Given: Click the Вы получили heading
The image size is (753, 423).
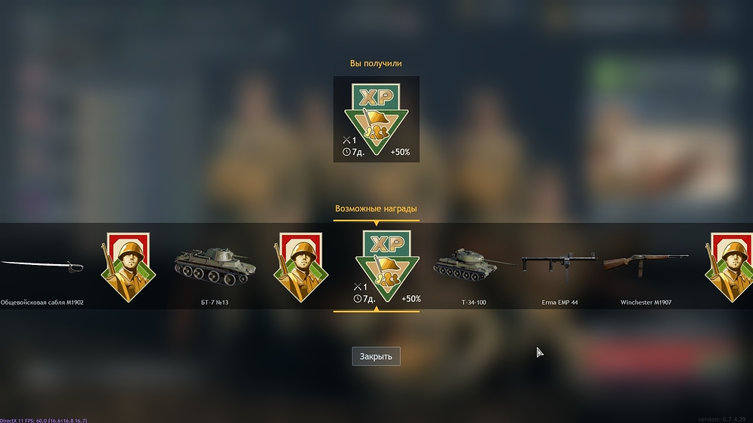Looking at the screenshot, I should point(376,63).
